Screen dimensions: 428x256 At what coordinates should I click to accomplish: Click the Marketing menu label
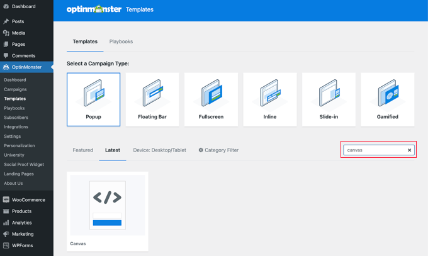[23, 234]
